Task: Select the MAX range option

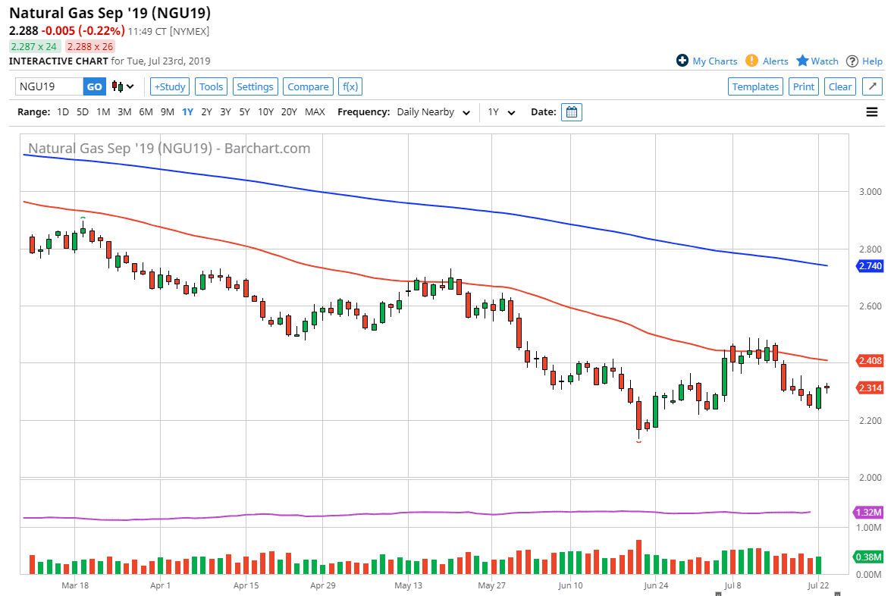Action: pyautogui.click(x=315, y=112)
